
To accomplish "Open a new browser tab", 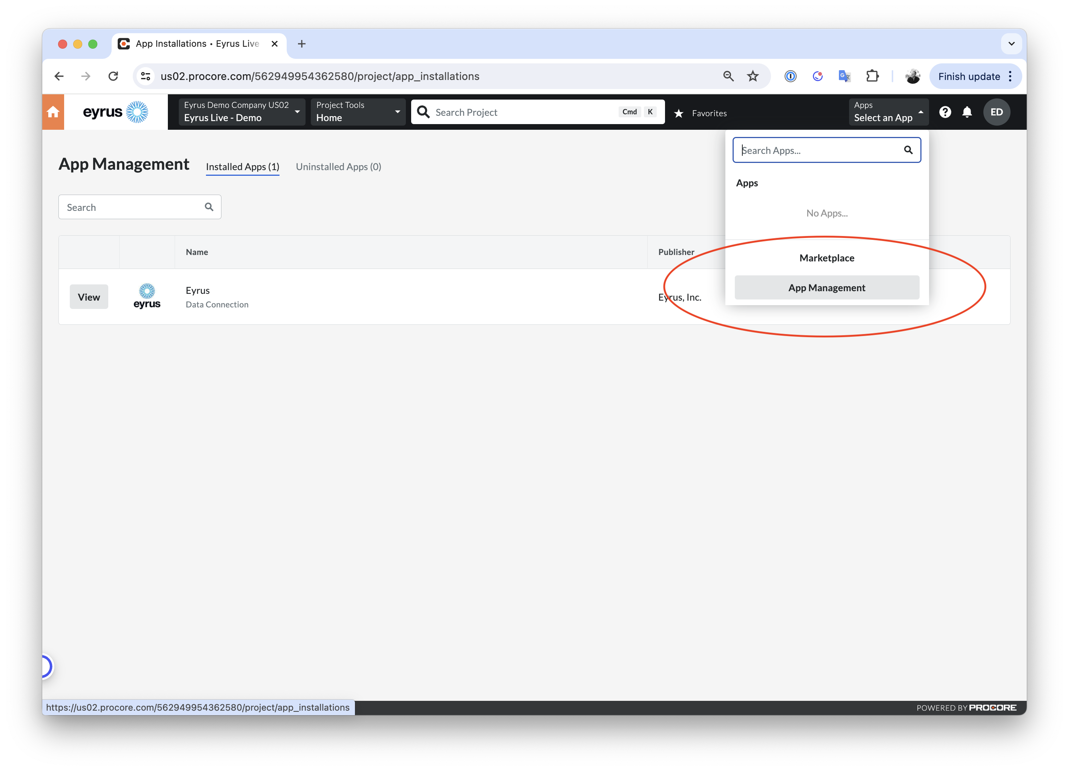I will (302, 44).
